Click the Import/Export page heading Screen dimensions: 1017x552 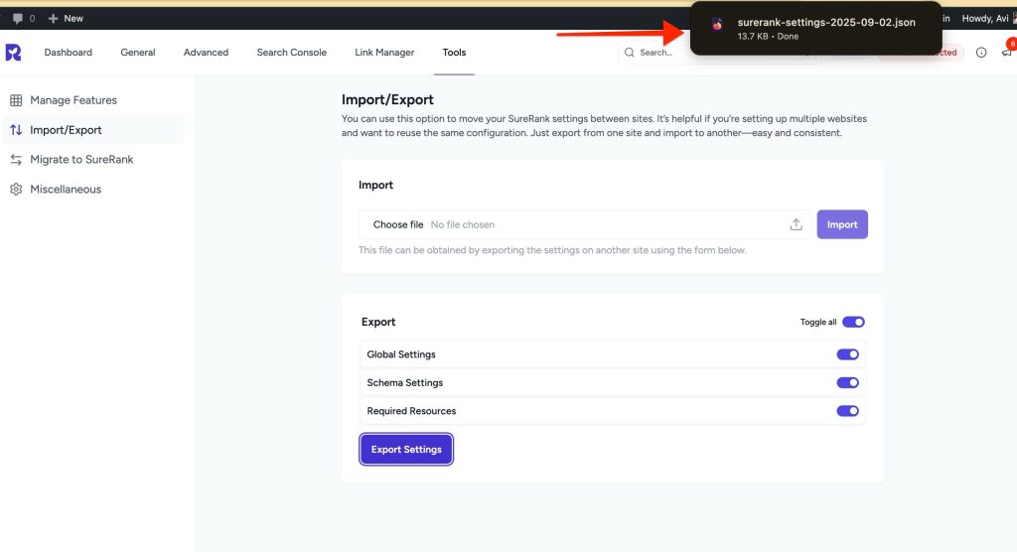click(x=387, y=100)
